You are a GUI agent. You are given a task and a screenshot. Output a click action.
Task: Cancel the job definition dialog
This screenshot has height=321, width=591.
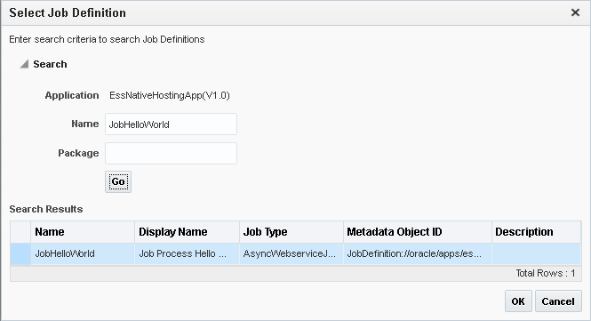(558, 301)
